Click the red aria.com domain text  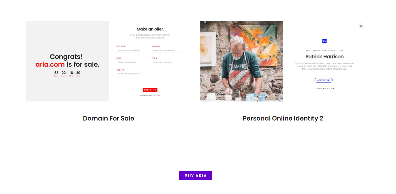tap(50, 65)
